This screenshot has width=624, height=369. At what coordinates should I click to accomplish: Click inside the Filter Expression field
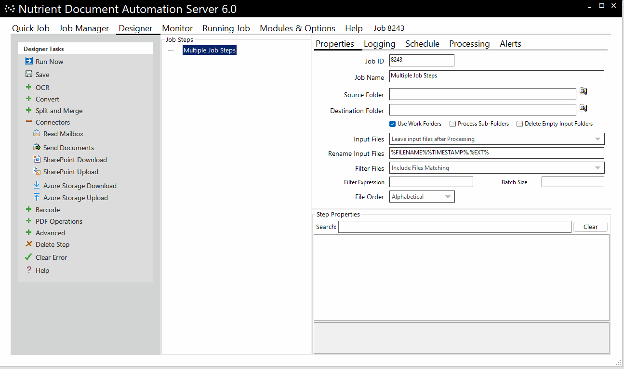(x=431, y=182)
